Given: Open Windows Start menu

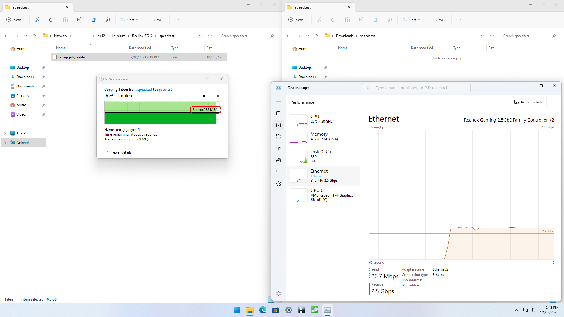Looking at the screenshot, I should [x=237, y=310].
